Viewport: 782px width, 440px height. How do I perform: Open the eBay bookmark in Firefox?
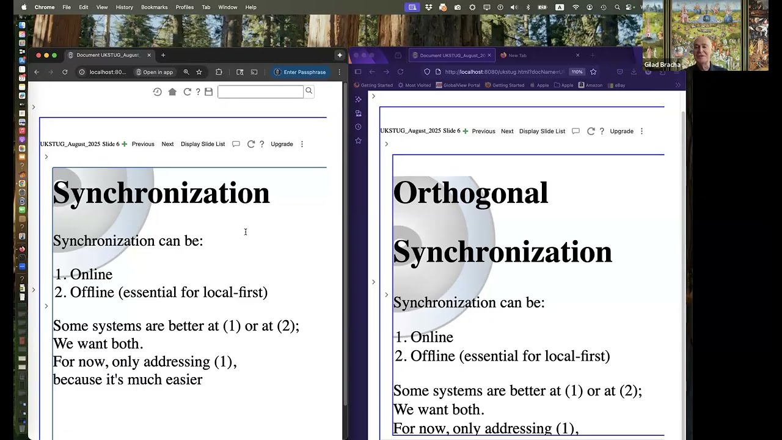(x=616, y=86)
